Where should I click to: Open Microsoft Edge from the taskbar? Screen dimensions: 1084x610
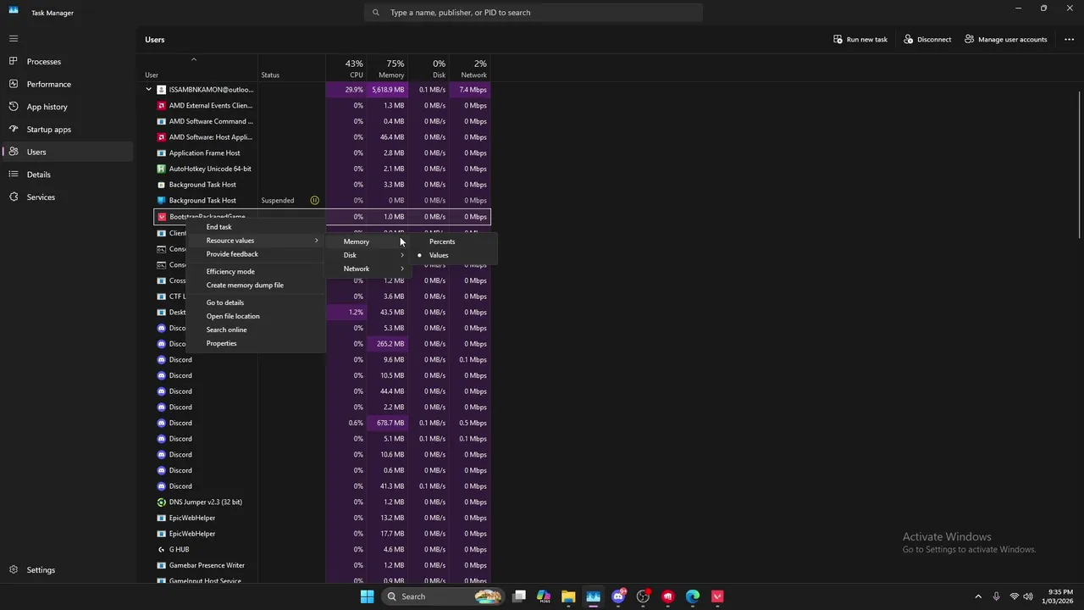(693, 596)
